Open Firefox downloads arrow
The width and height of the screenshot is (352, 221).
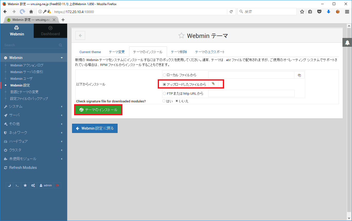point(329,12)
